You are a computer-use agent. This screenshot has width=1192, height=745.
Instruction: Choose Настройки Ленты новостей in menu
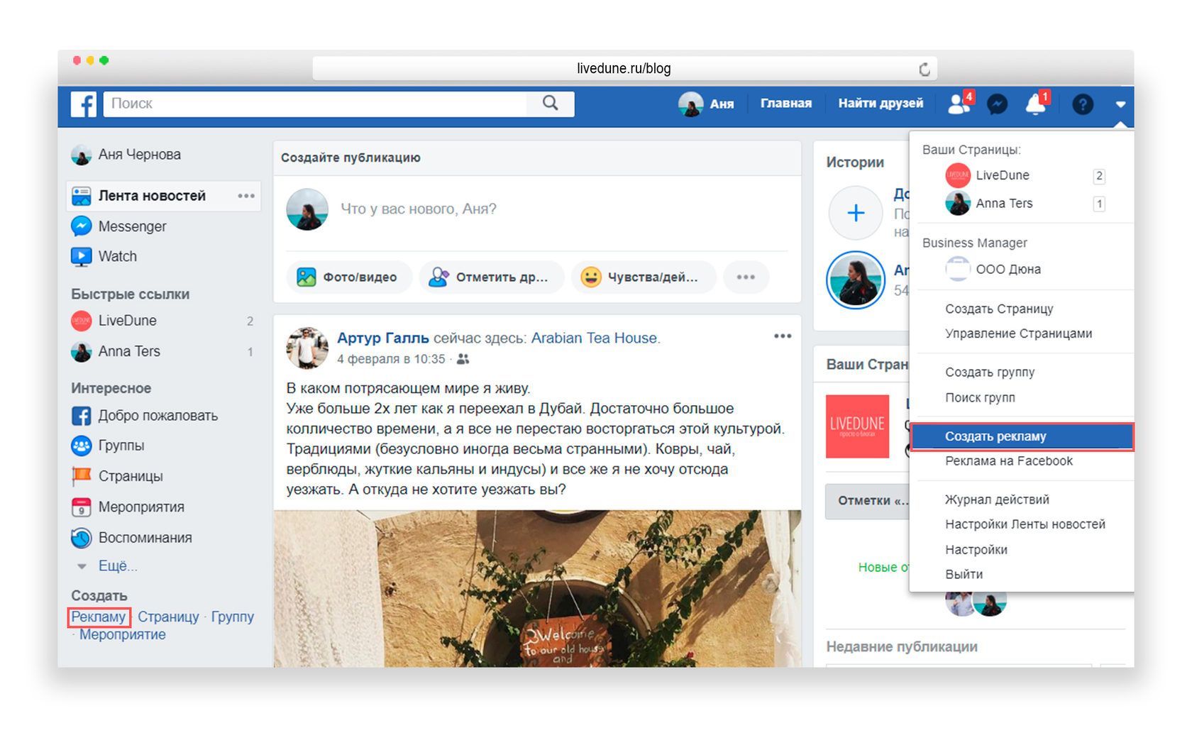coord(1025,524)
